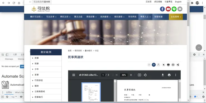Open the Sitemaps tab in Web Scraper
Screen dimensions: 206x103
pos(9,59)
